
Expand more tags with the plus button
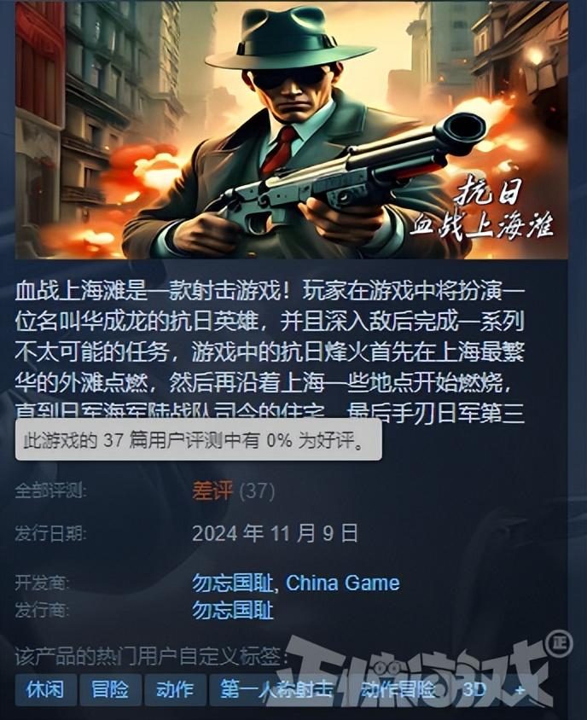[520, 689]
